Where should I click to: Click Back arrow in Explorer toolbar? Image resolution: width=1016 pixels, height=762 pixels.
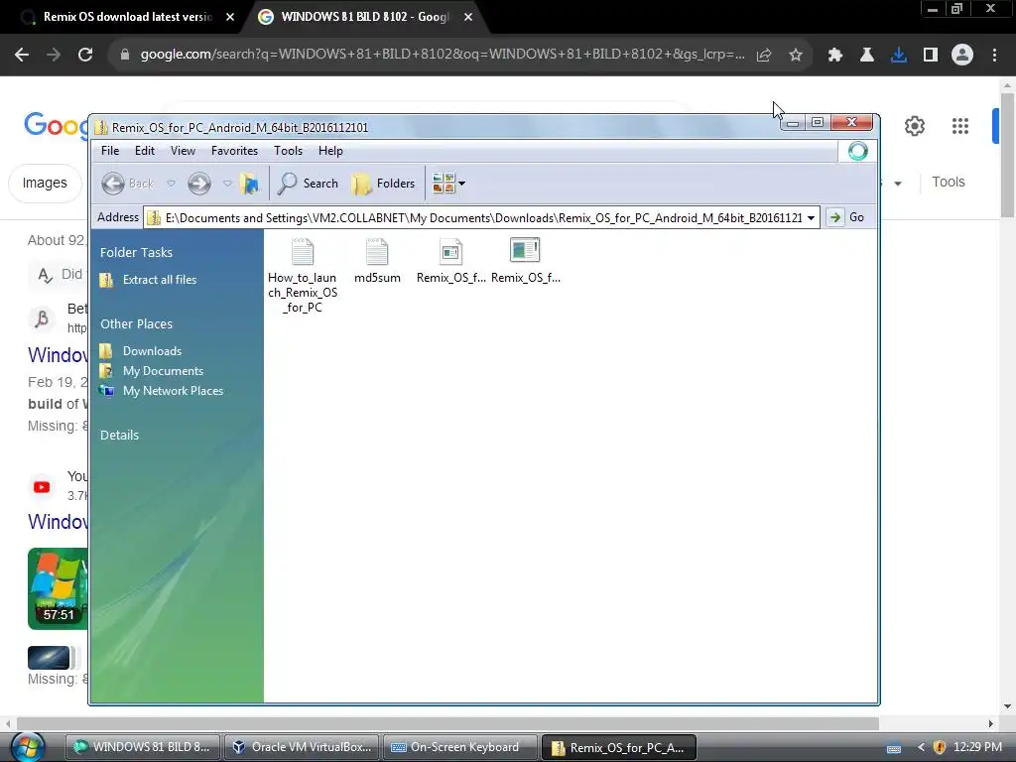pyautogui.click(x=113, y=184)
